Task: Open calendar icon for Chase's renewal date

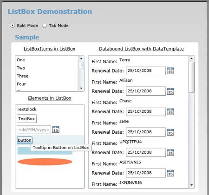Action: (170, 112)
